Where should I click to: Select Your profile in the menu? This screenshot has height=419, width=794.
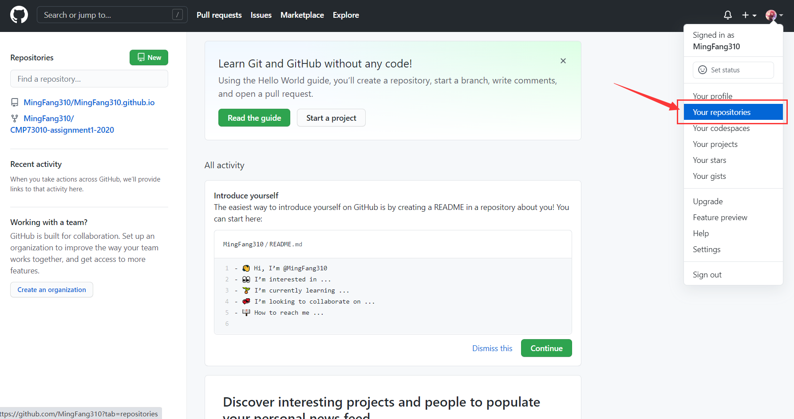tap(733, 96)
